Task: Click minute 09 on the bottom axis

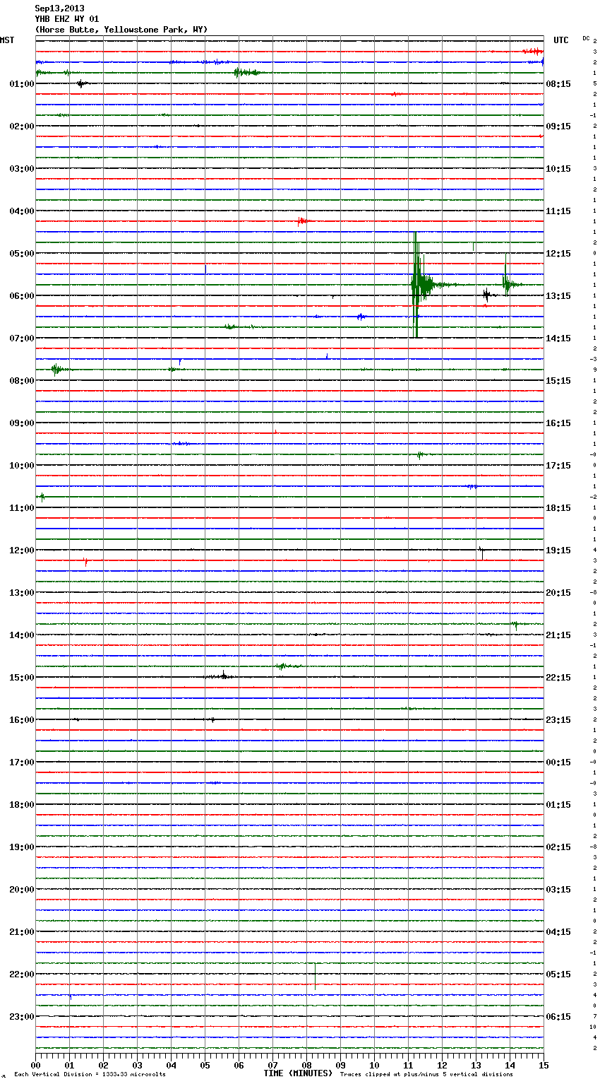Action: 340,1065
